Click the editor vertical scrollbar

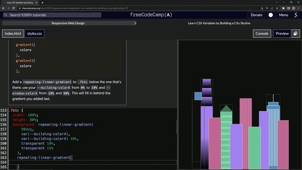[176, 127]
